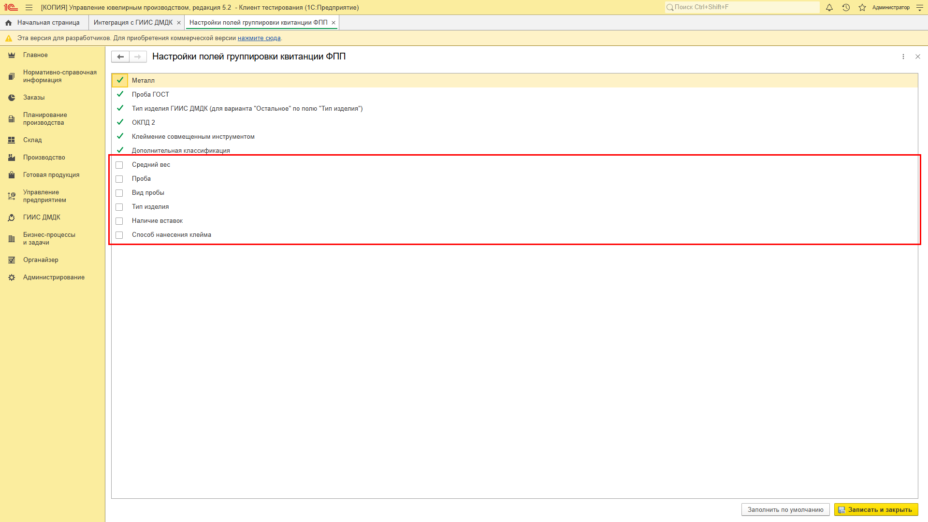Close the Интеграция с ГИИС ДМДК tab
928x522 pixels.
[x=179, y=23]
